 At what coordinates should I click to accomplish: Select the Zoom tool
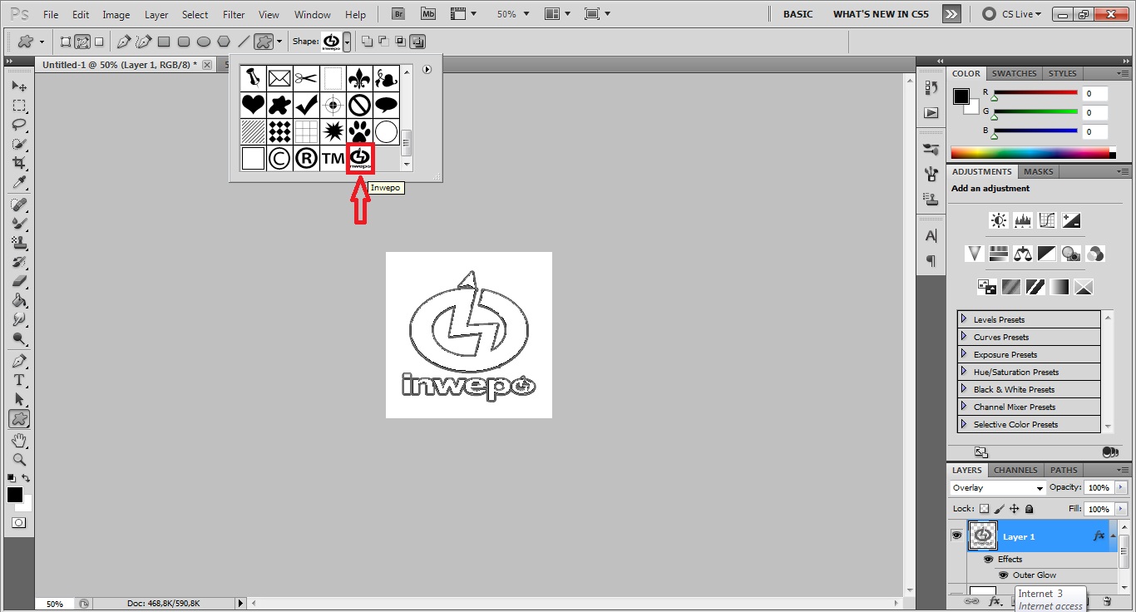coord(19,459)
